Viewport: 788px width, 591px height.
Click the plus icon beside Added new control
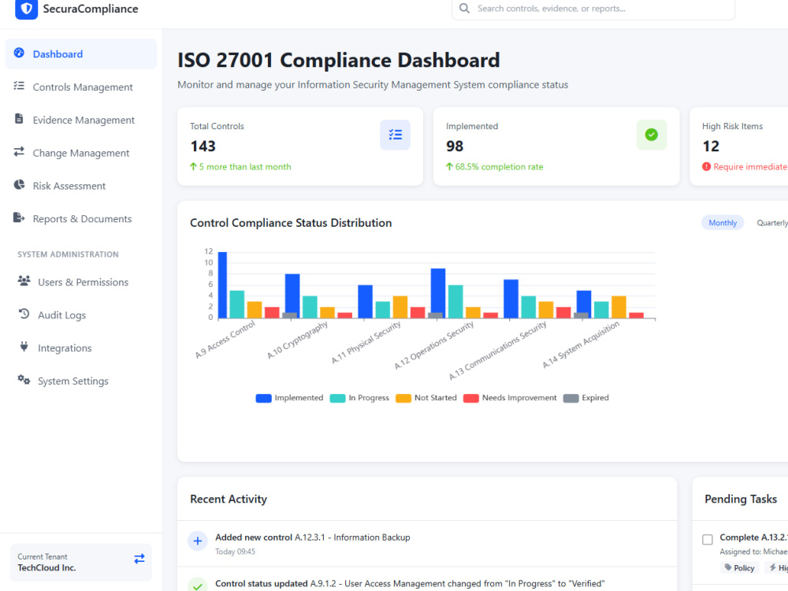(x=198, y=541)
